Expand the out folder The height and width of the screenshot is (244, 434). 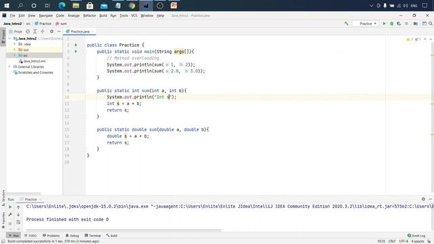pyautogui.click(x=14, y=49)
